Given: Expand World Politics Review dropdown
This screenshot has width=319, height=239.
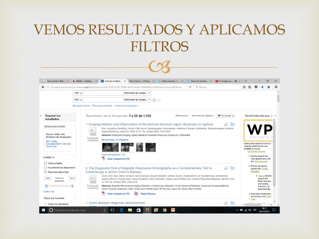Looking at the screenshot, I should (272, 116).
